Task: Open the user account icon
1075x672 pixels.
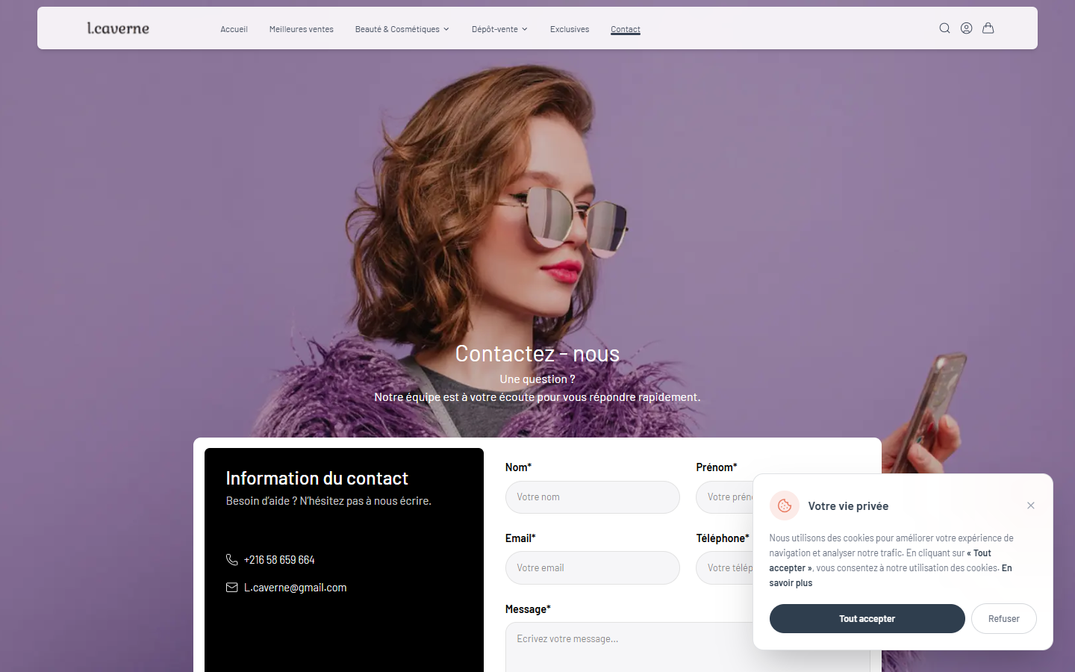Action: pyautogui.click(x=966, y=28)
